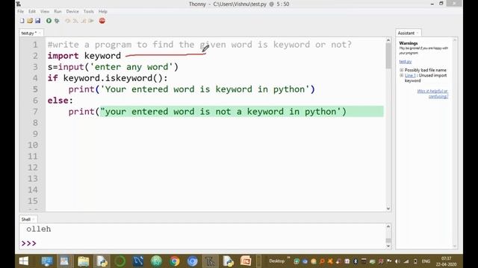Click the editor vertical scrollbar thumb
Image resolution: width=478 pixels, height=268 pixels.
(x=388, y=56)
